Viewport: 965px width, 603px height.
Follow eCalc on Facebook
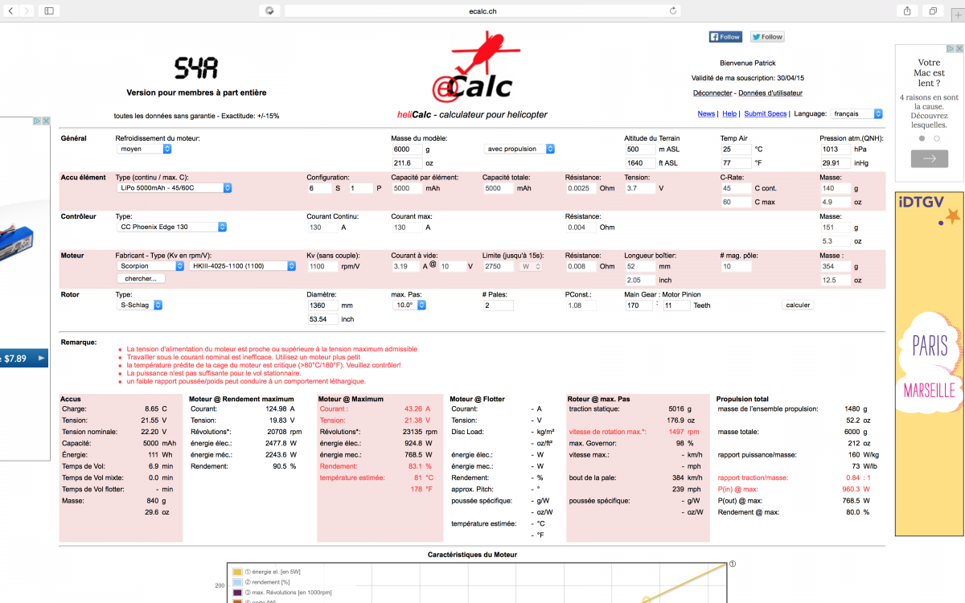(x=725, y=37)
